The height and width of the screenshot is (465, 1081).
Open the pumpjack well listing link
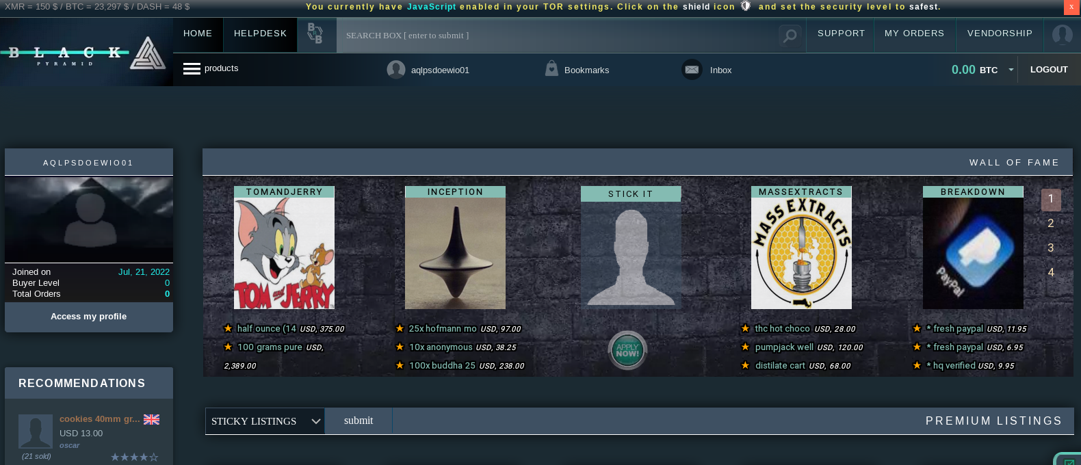click(784, 347)
